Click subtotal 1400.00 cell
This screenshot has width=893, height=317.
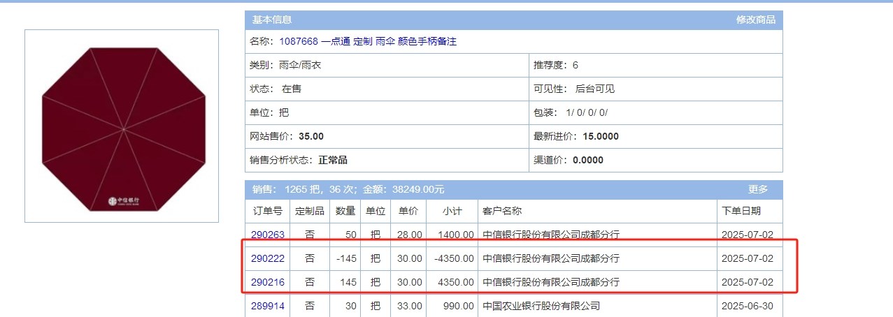tap(452, 235)
